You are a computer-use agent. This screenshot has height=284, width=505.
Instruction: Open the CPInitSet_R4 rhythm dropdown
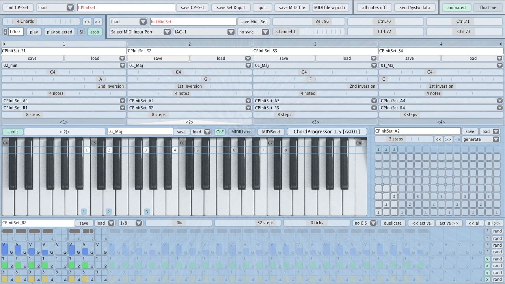pyautogui.click(x=441, y=108)
